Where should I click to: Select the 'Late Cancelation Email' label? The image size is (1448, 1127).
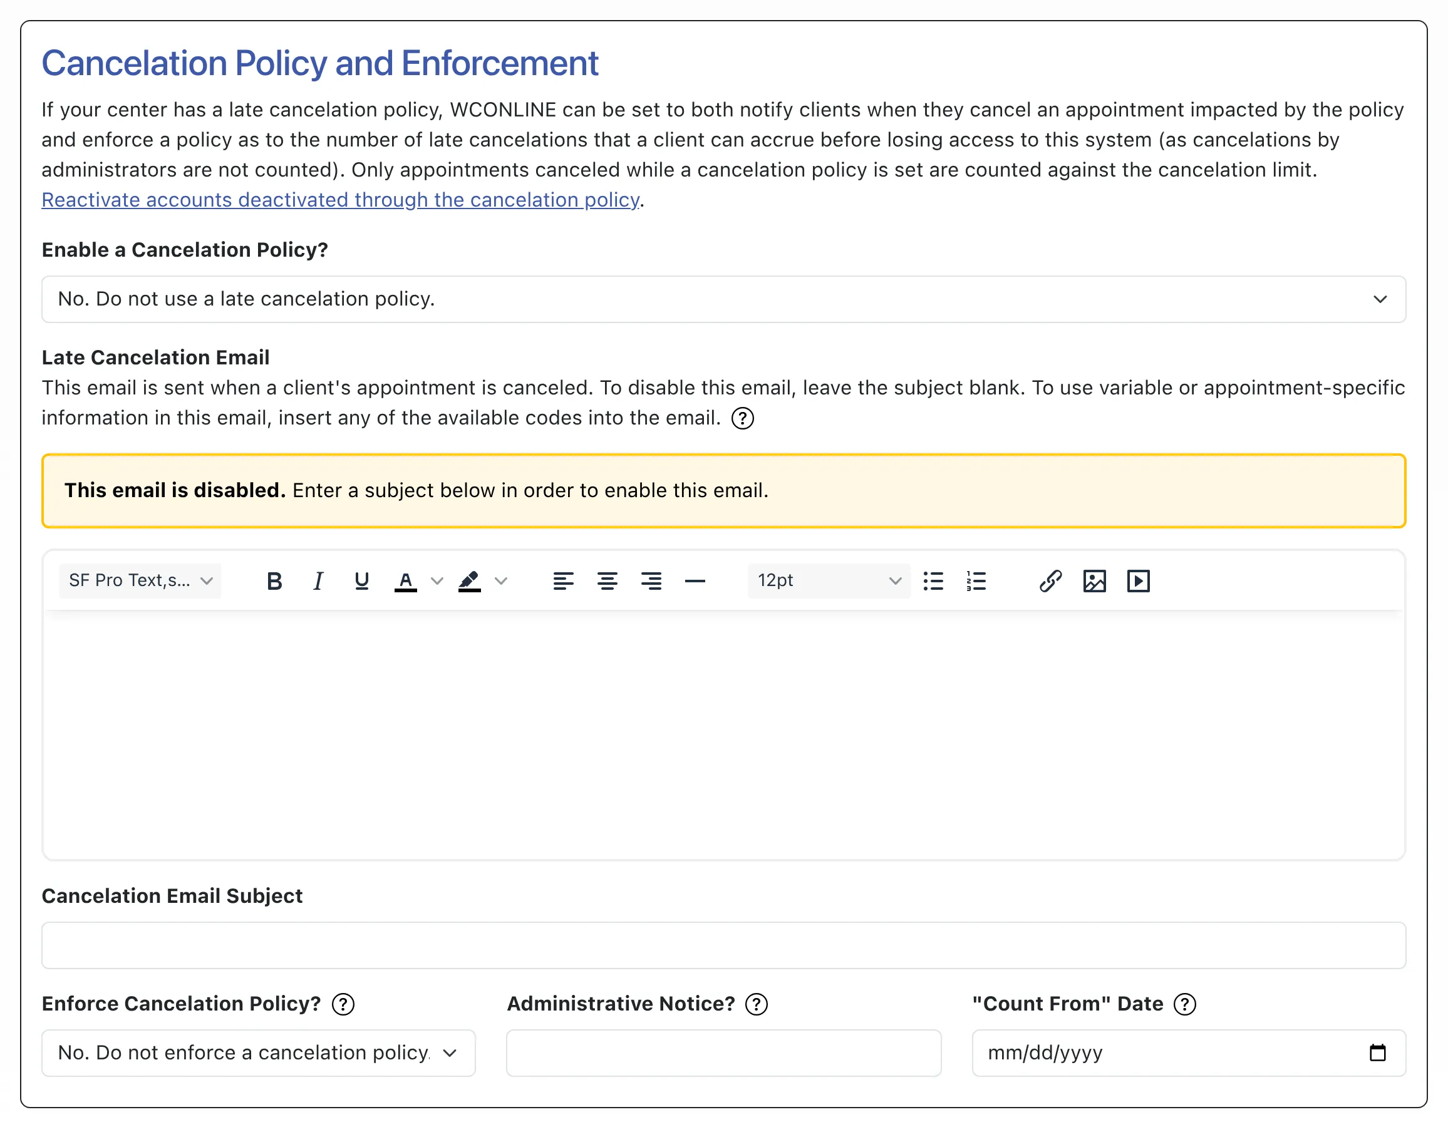(156, 358)
